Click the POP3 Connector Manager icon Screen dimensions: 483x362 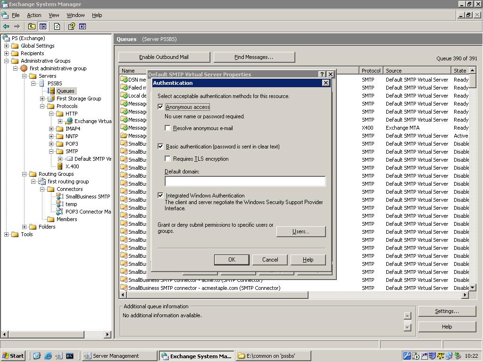[60, 212]
